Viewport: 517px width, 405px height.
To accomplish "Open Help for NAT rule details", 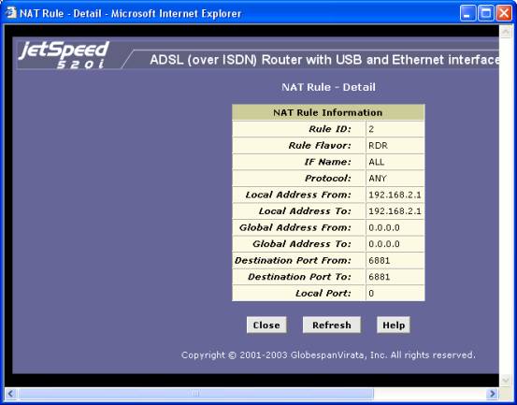I will pos(394,325).
